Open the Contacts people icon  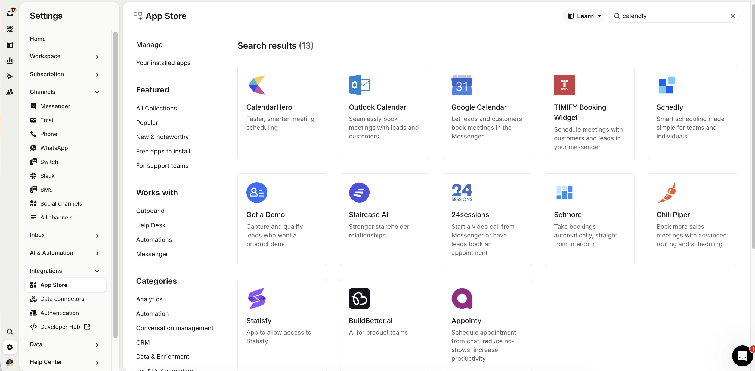pyautogui.click(x=10, y=92)
